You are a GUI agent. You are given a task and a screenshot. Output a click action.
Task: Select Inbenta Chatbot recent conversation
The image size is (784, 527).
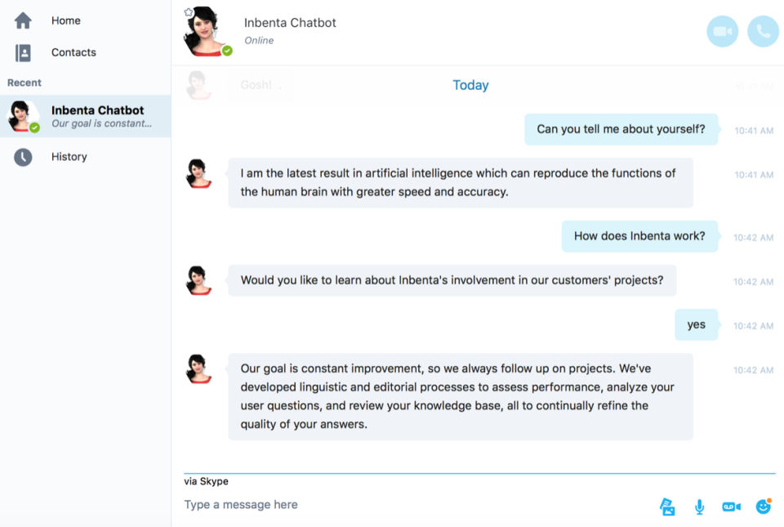tap(97, 116)
